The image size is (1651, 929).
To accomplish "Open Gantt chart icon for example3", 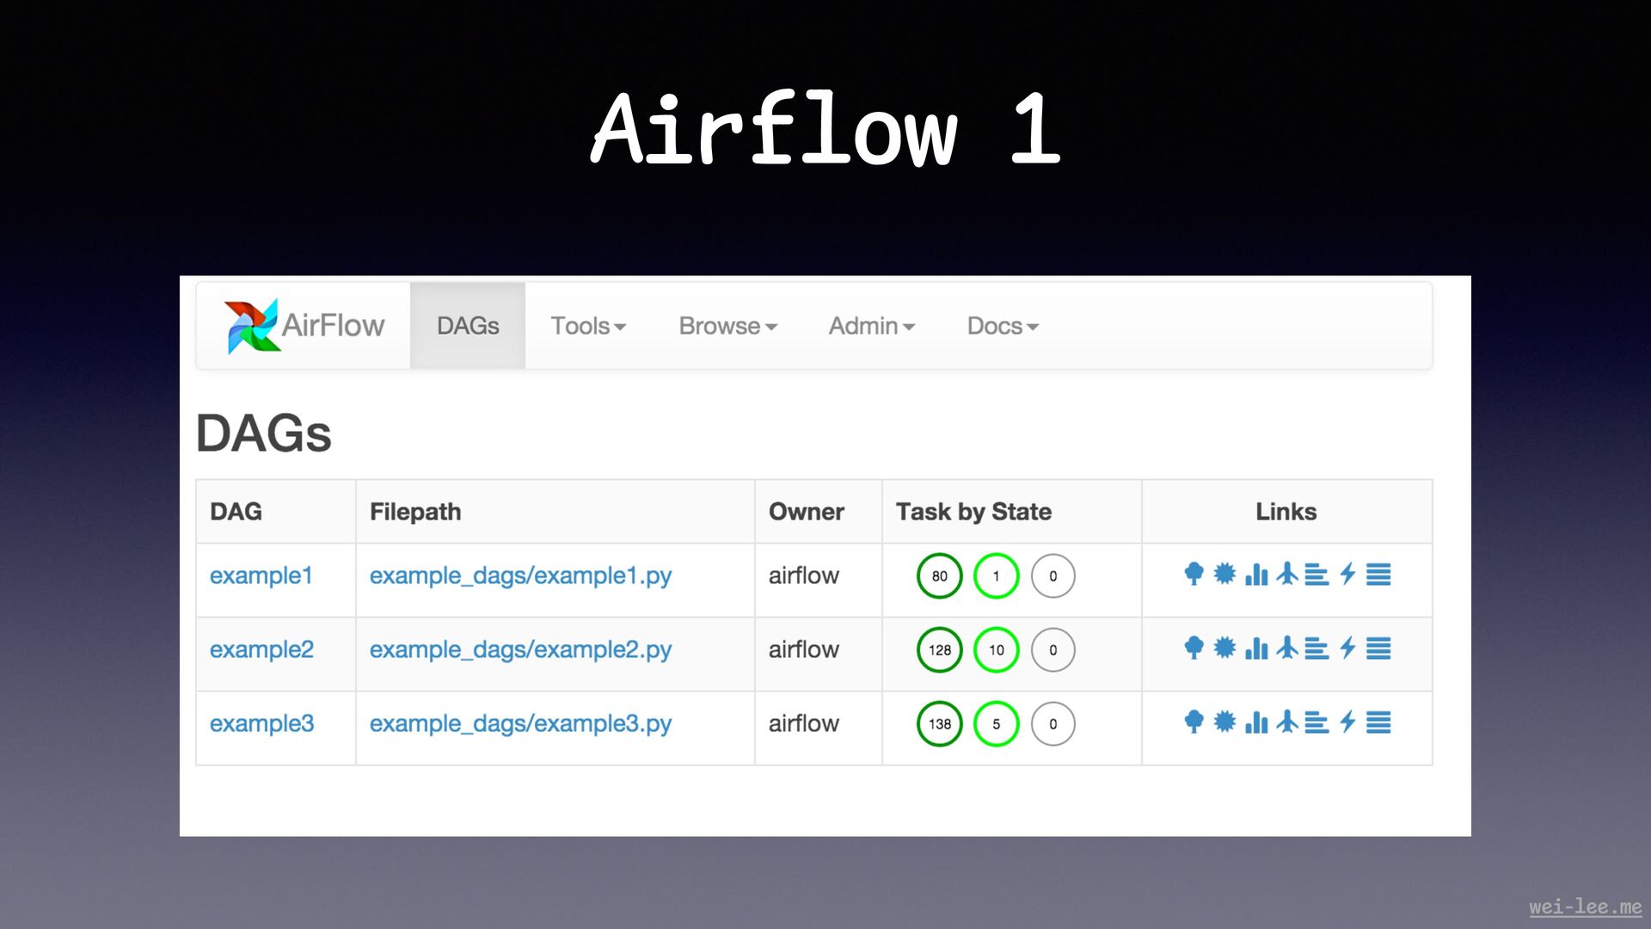I will (1317, 723).
